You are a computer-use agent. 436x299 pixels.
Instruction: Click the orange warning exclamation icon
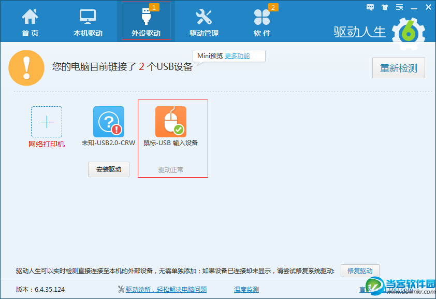(x=26, y=68)
